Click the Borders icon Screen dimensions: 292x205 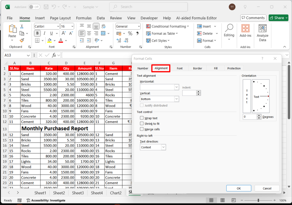tap(37, 40)
